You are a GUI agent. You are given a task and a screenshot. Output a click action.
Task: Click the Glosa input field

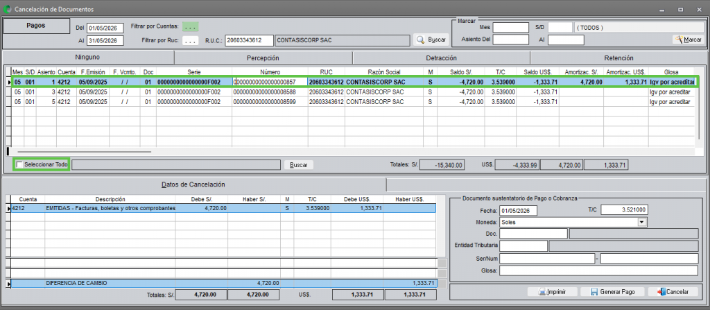tap(598, 270)
